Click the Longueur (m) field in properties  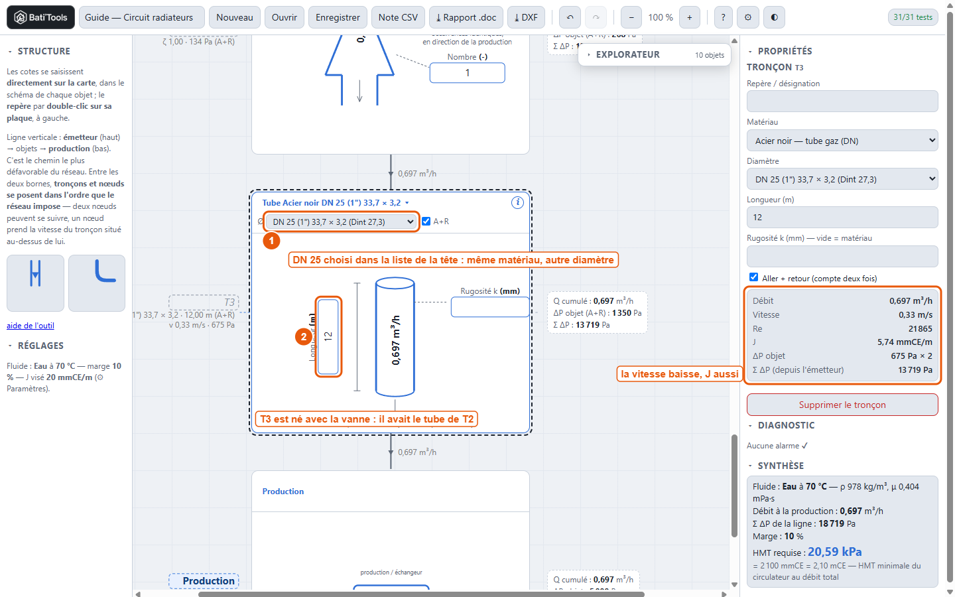(x=842, y=218)
